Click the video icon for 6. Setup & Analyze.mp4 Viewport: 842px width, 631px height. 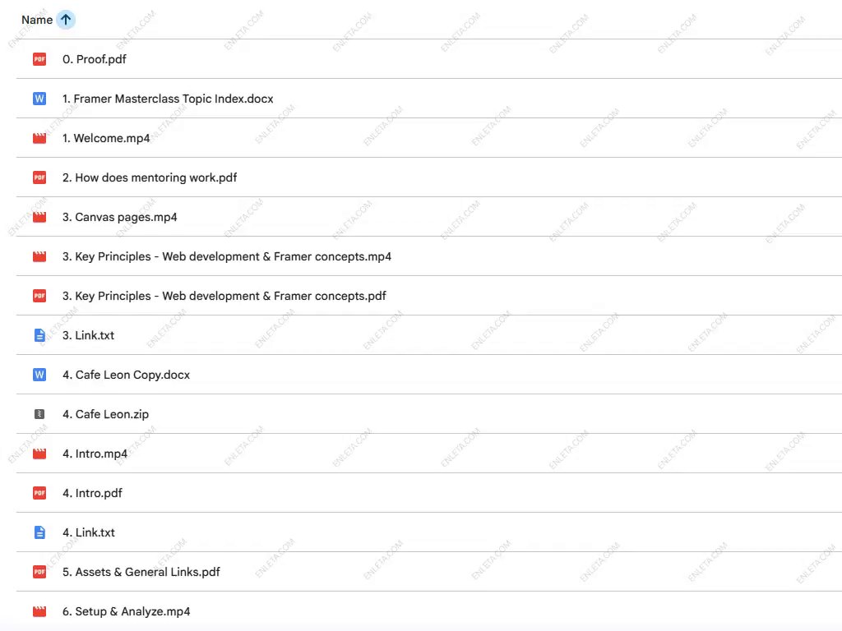tap(39, 611)
